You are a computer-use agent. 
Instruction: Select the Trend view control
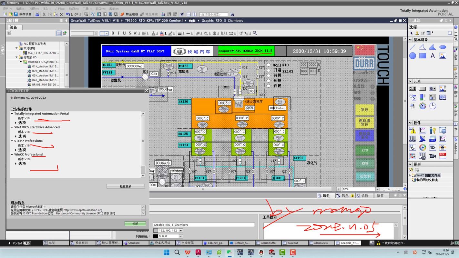point(423,130)
